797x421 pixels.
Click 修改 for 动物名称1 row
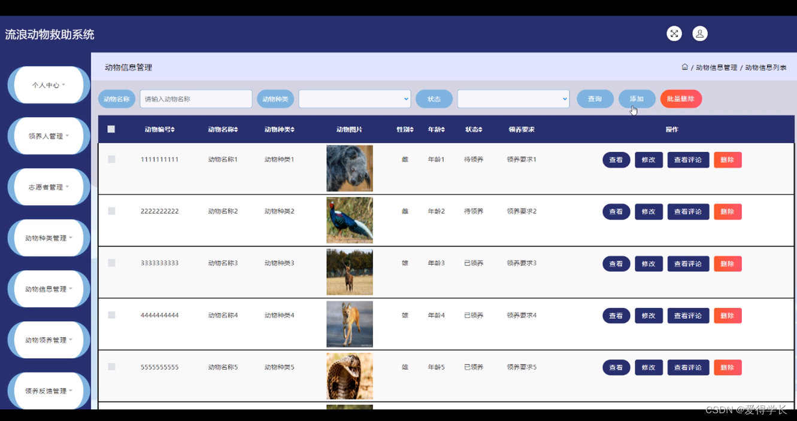(648, 160)
